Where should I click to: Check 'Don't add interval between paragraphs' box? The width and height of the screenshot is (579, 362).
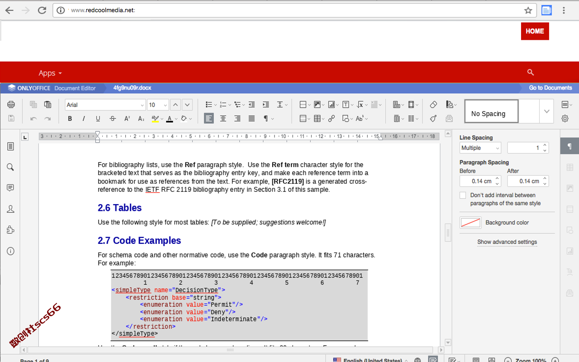(x=463, y=195)
